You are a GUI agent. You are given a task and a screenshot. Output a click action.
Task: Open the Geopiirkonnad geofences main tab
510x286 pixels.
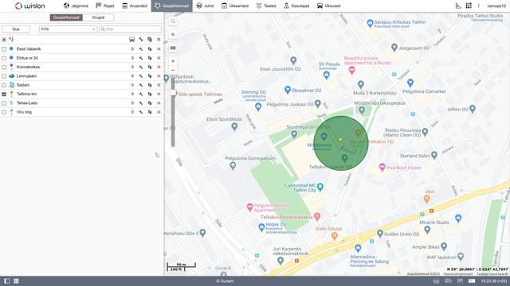tap(172, 6)
